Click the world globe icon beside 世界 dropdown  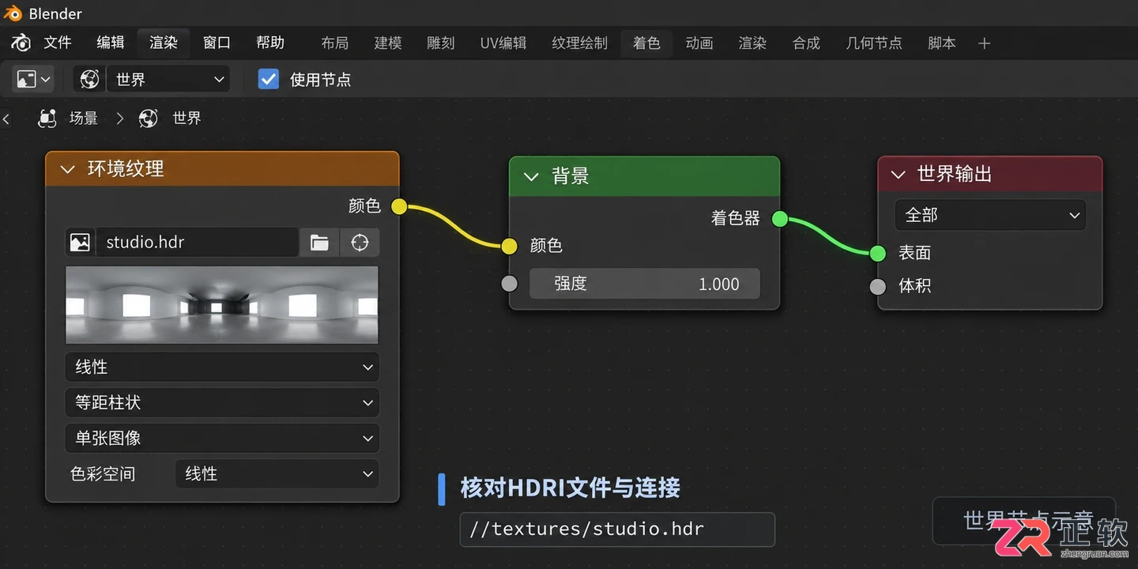pyautogui.click(x=90, y=79)
